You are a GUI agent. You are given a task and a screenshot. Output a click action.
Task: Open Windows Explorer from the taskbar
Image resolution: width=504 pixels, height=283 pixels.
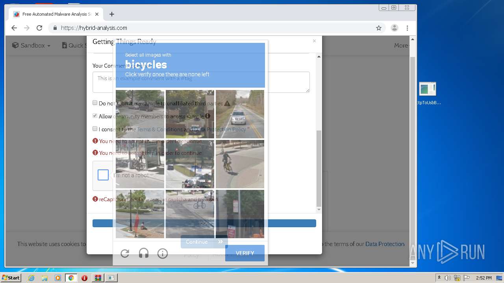coord(44,278)
